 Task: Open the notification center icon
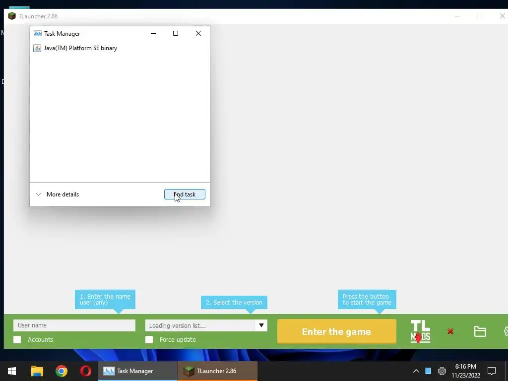click(492, 371)
